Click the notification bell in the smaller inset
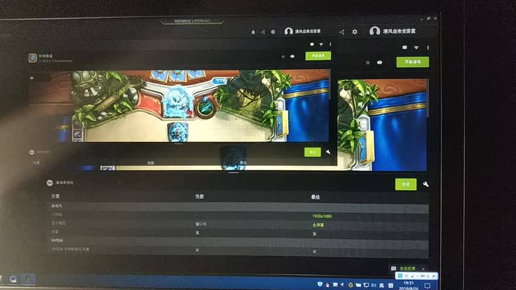Viewport: 516px width, 290px height. click(x=253, y=32)
